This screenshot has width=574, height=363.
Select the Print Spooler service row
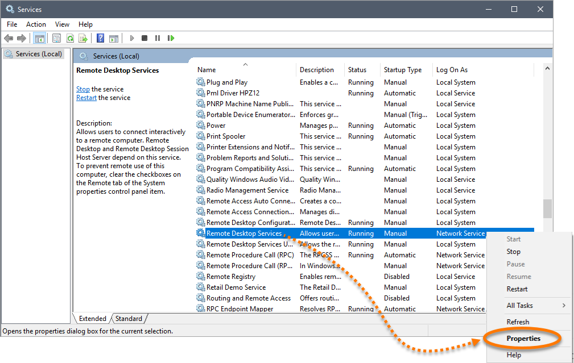click(x=365, y=136)
